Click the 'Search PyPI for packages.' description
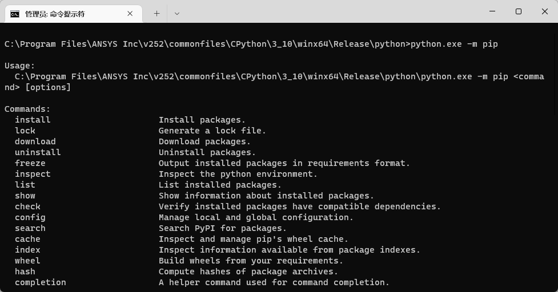558x292 pixels. tap(222, 228)
